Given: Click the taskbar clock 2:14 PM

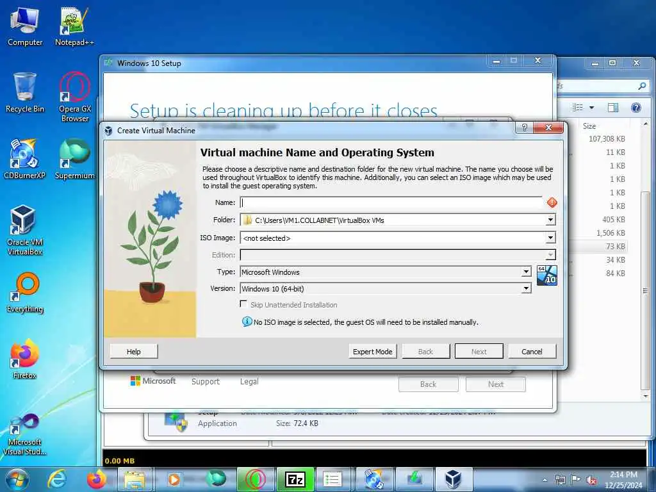Looking at the screenshot, I should (623, 479).
